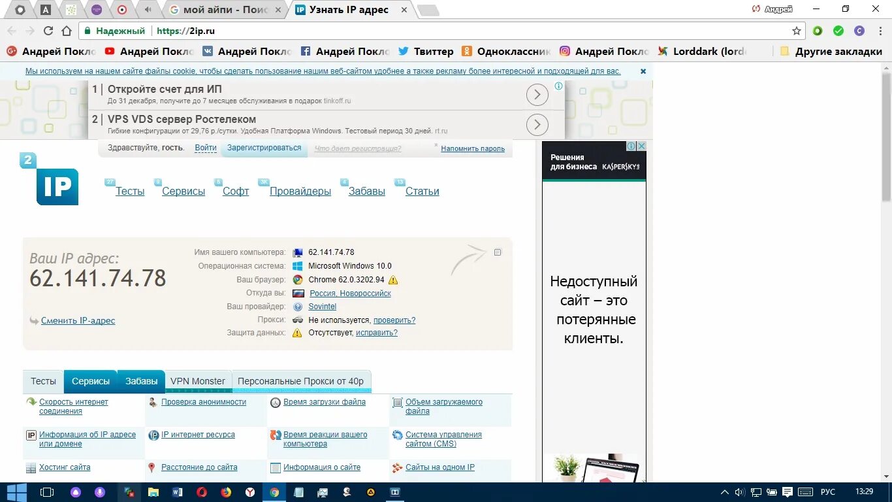Click the 2IP site logo

[49, 179]
